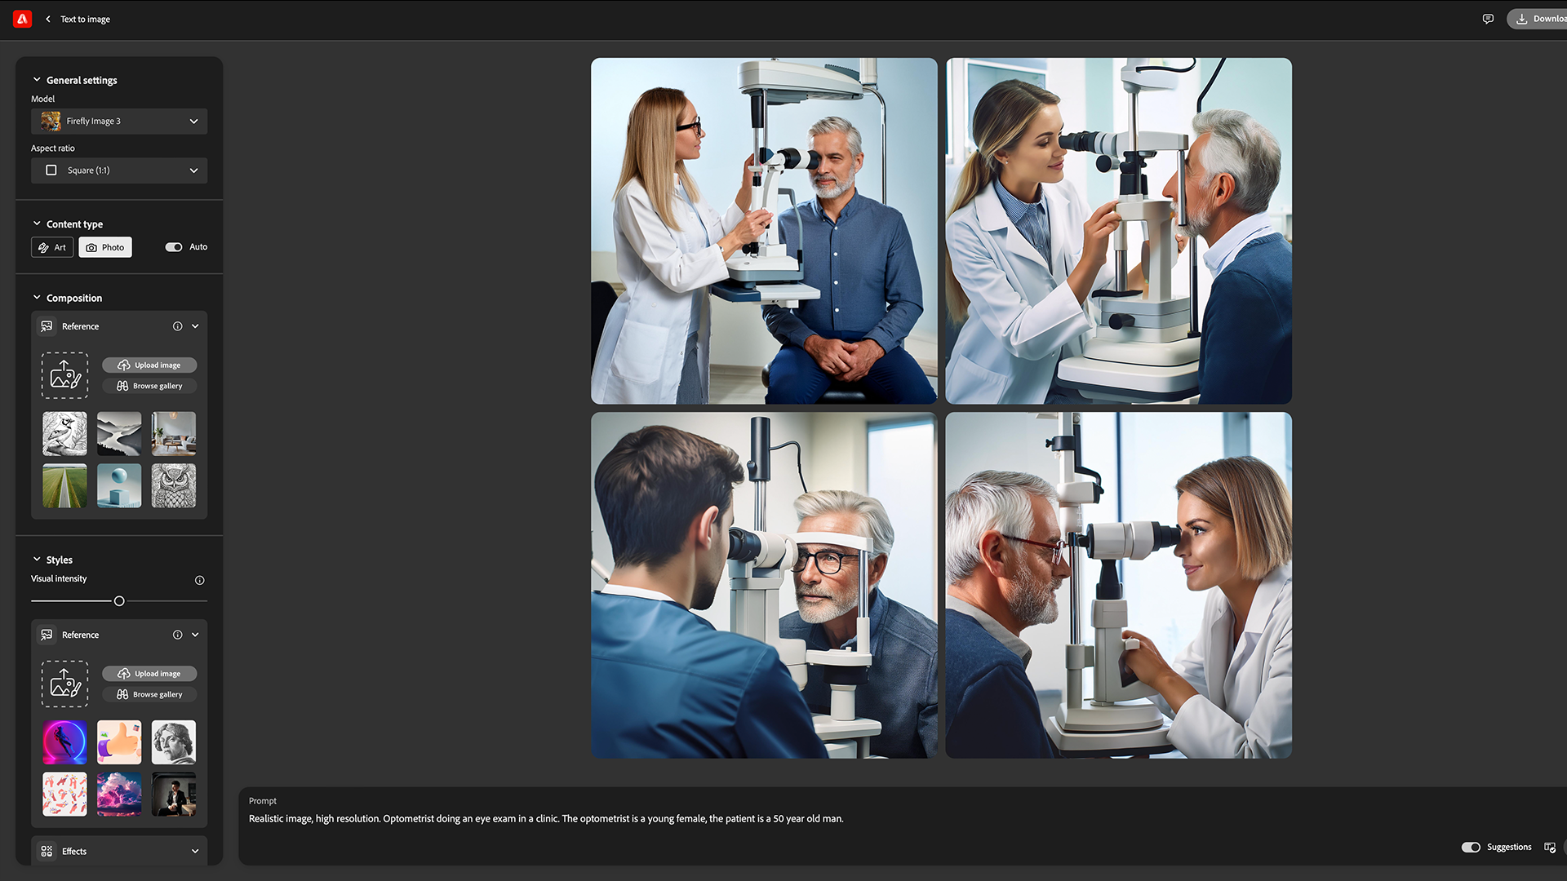The width and height of the screenshot is (1567, 881).
Task: Select the Art content type
Action: pyautogui.click(x=52, y=247)
